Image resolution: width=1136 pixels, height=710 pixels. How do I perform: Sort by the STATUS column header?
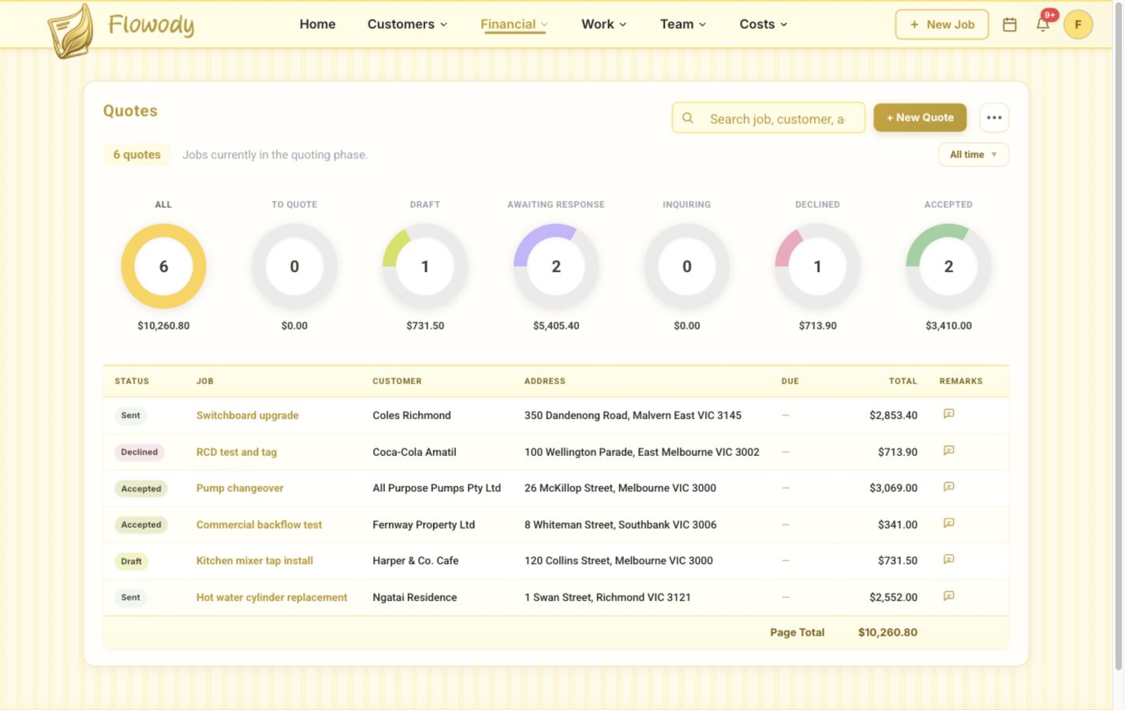pos(132,381)
